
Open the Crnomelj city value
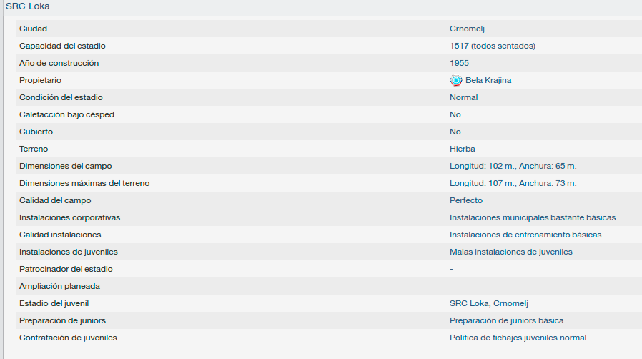coord(467,29)
